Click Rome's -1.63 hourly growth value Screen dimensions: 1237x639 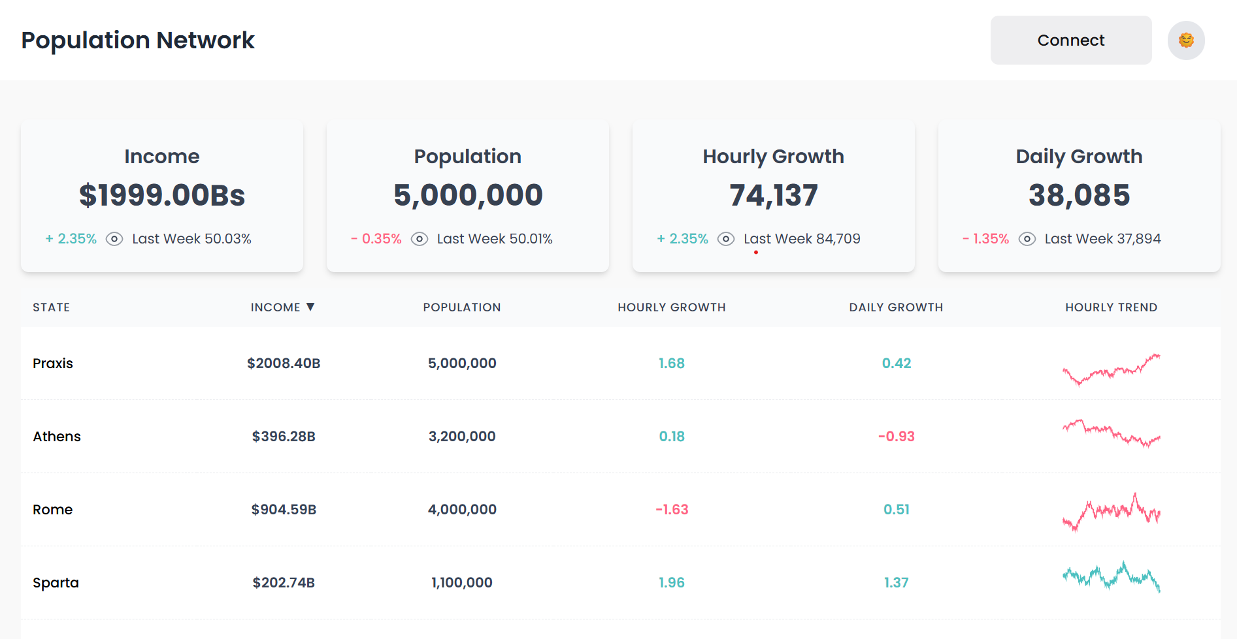[672, 510]
